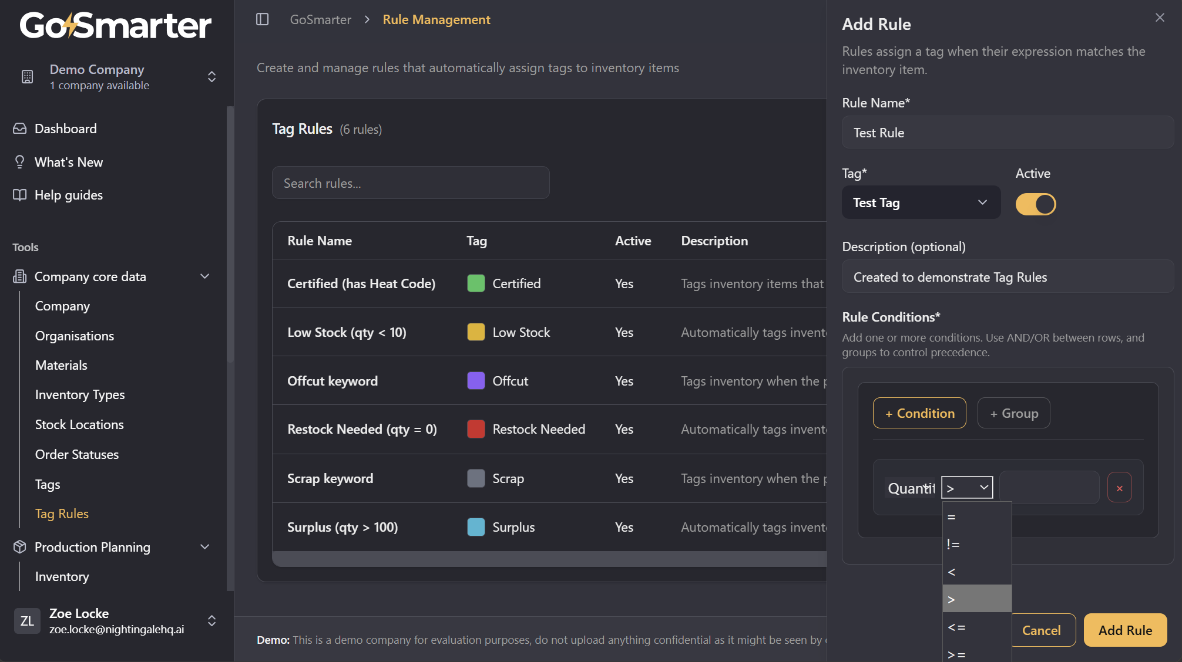
Task: Toggle the sidebar collapse icon
Action: [262, 19]
